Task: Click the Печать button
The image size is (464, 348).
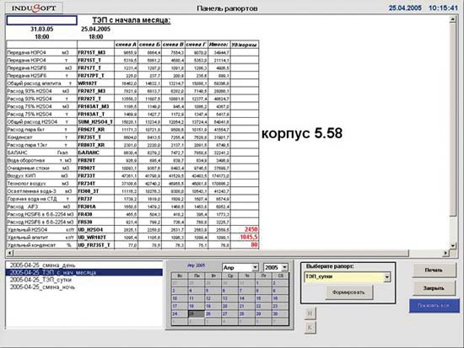Action: (434, 270)
